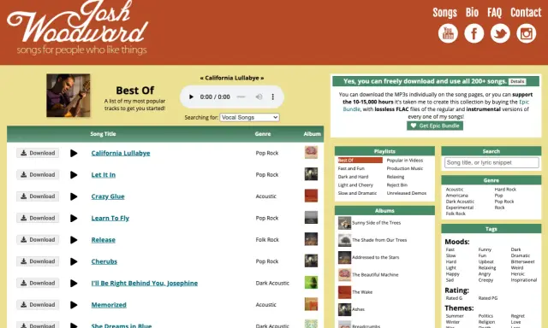
Task: Choose the Bittersweet mood tag
Action: (x=522, y=261)
